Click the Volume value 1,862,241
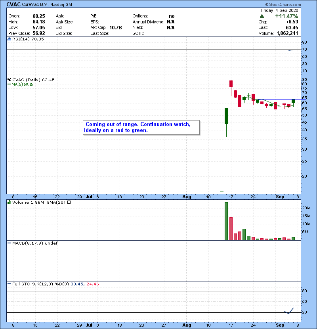Viewport: 317px width, 329px height. [x=287, y=33]
